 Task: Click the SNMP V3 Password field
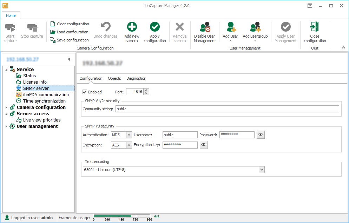[x=237, y=135]
